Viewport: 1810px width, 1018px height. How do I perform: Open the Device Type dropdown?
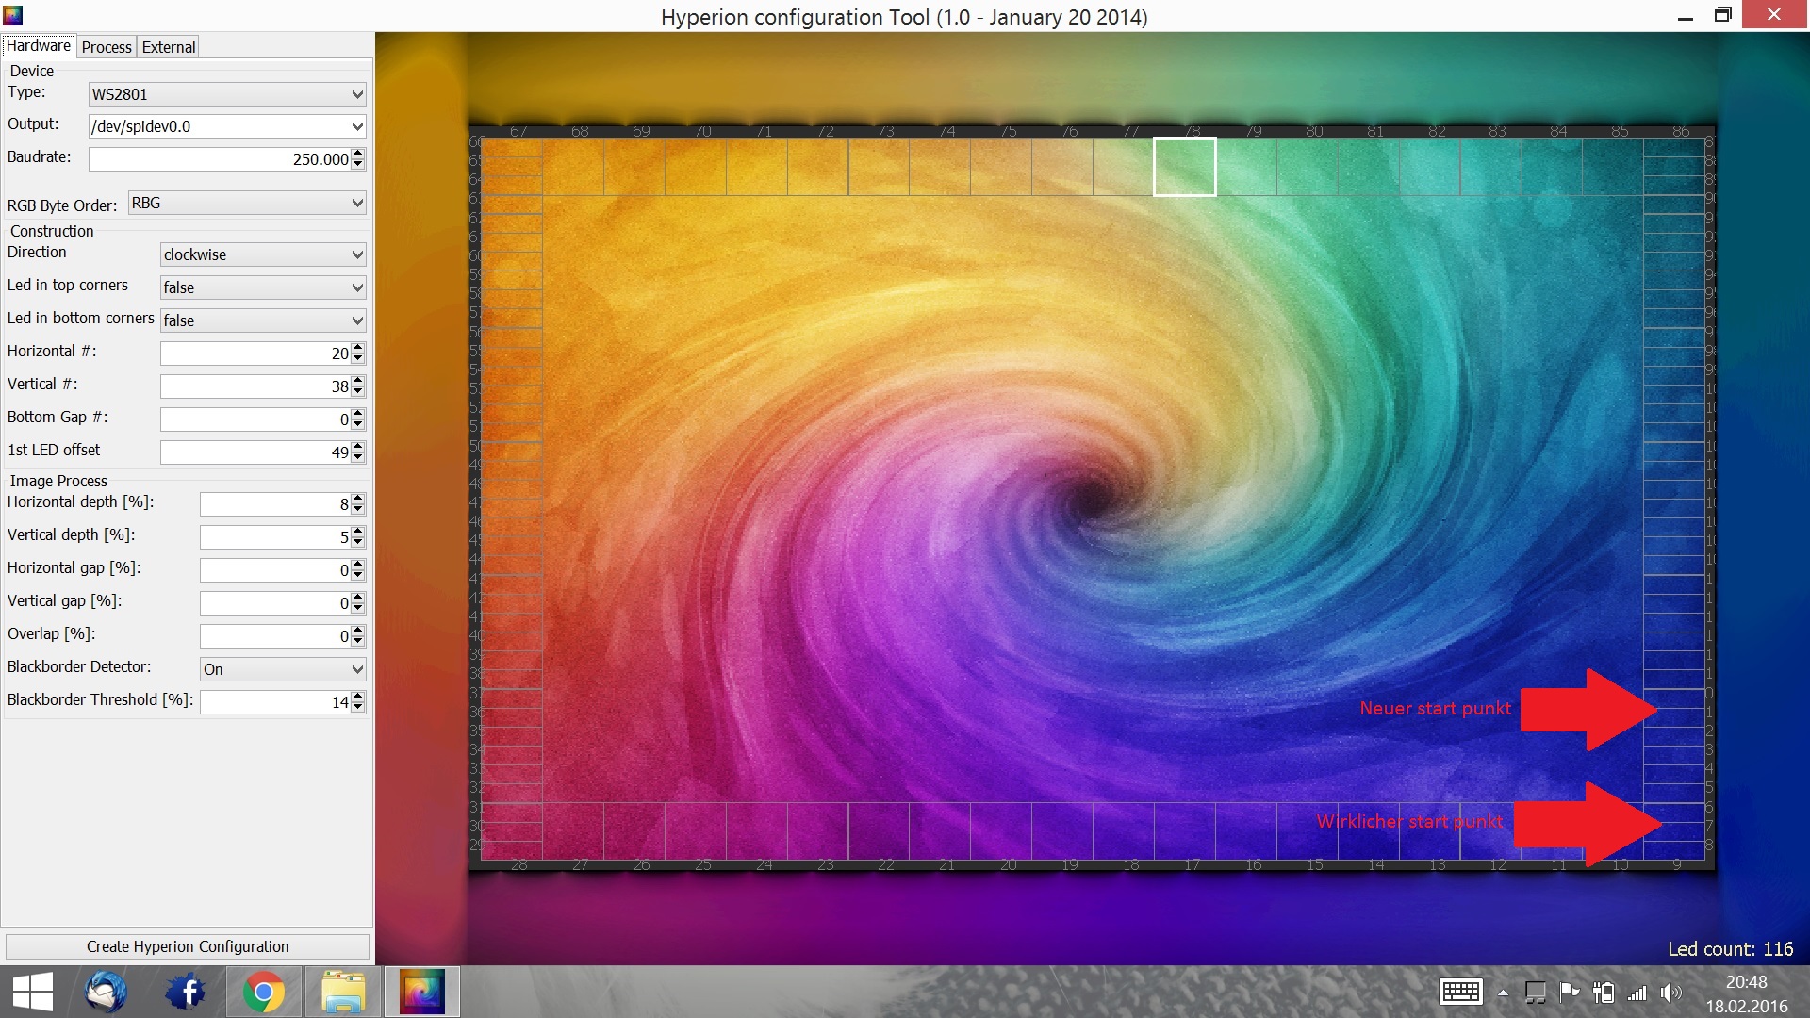pos(226,94)
